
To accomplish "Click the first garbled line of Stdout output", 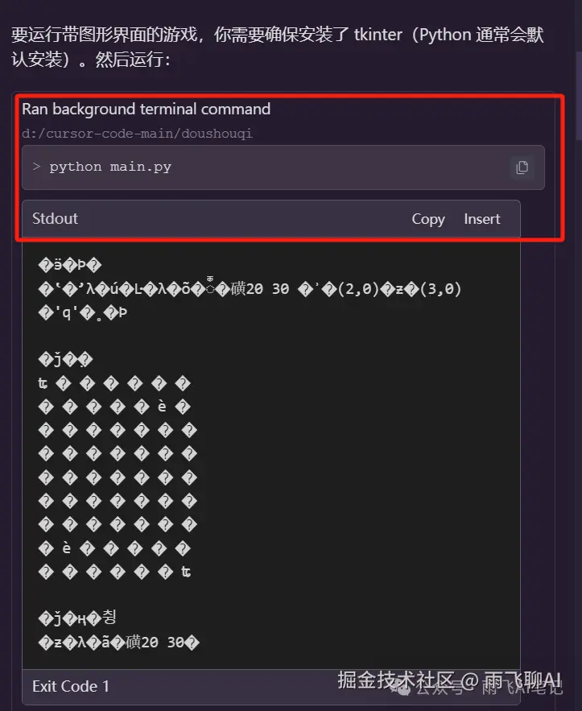I will pyautogui.click(x=70, y=265).
